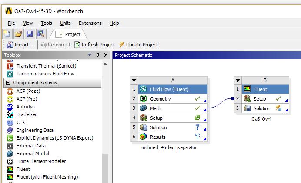This screenshot has width=301, height=183.
Task: Click system A Solution blue corner arrow
Action: coord(205,129)
